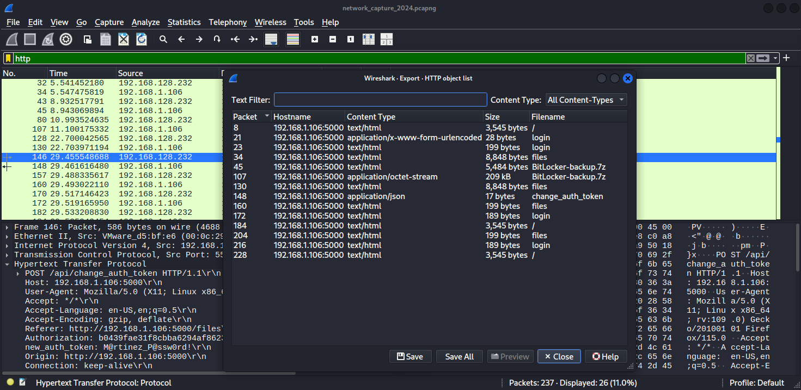Open the expert information indicator

10,382
